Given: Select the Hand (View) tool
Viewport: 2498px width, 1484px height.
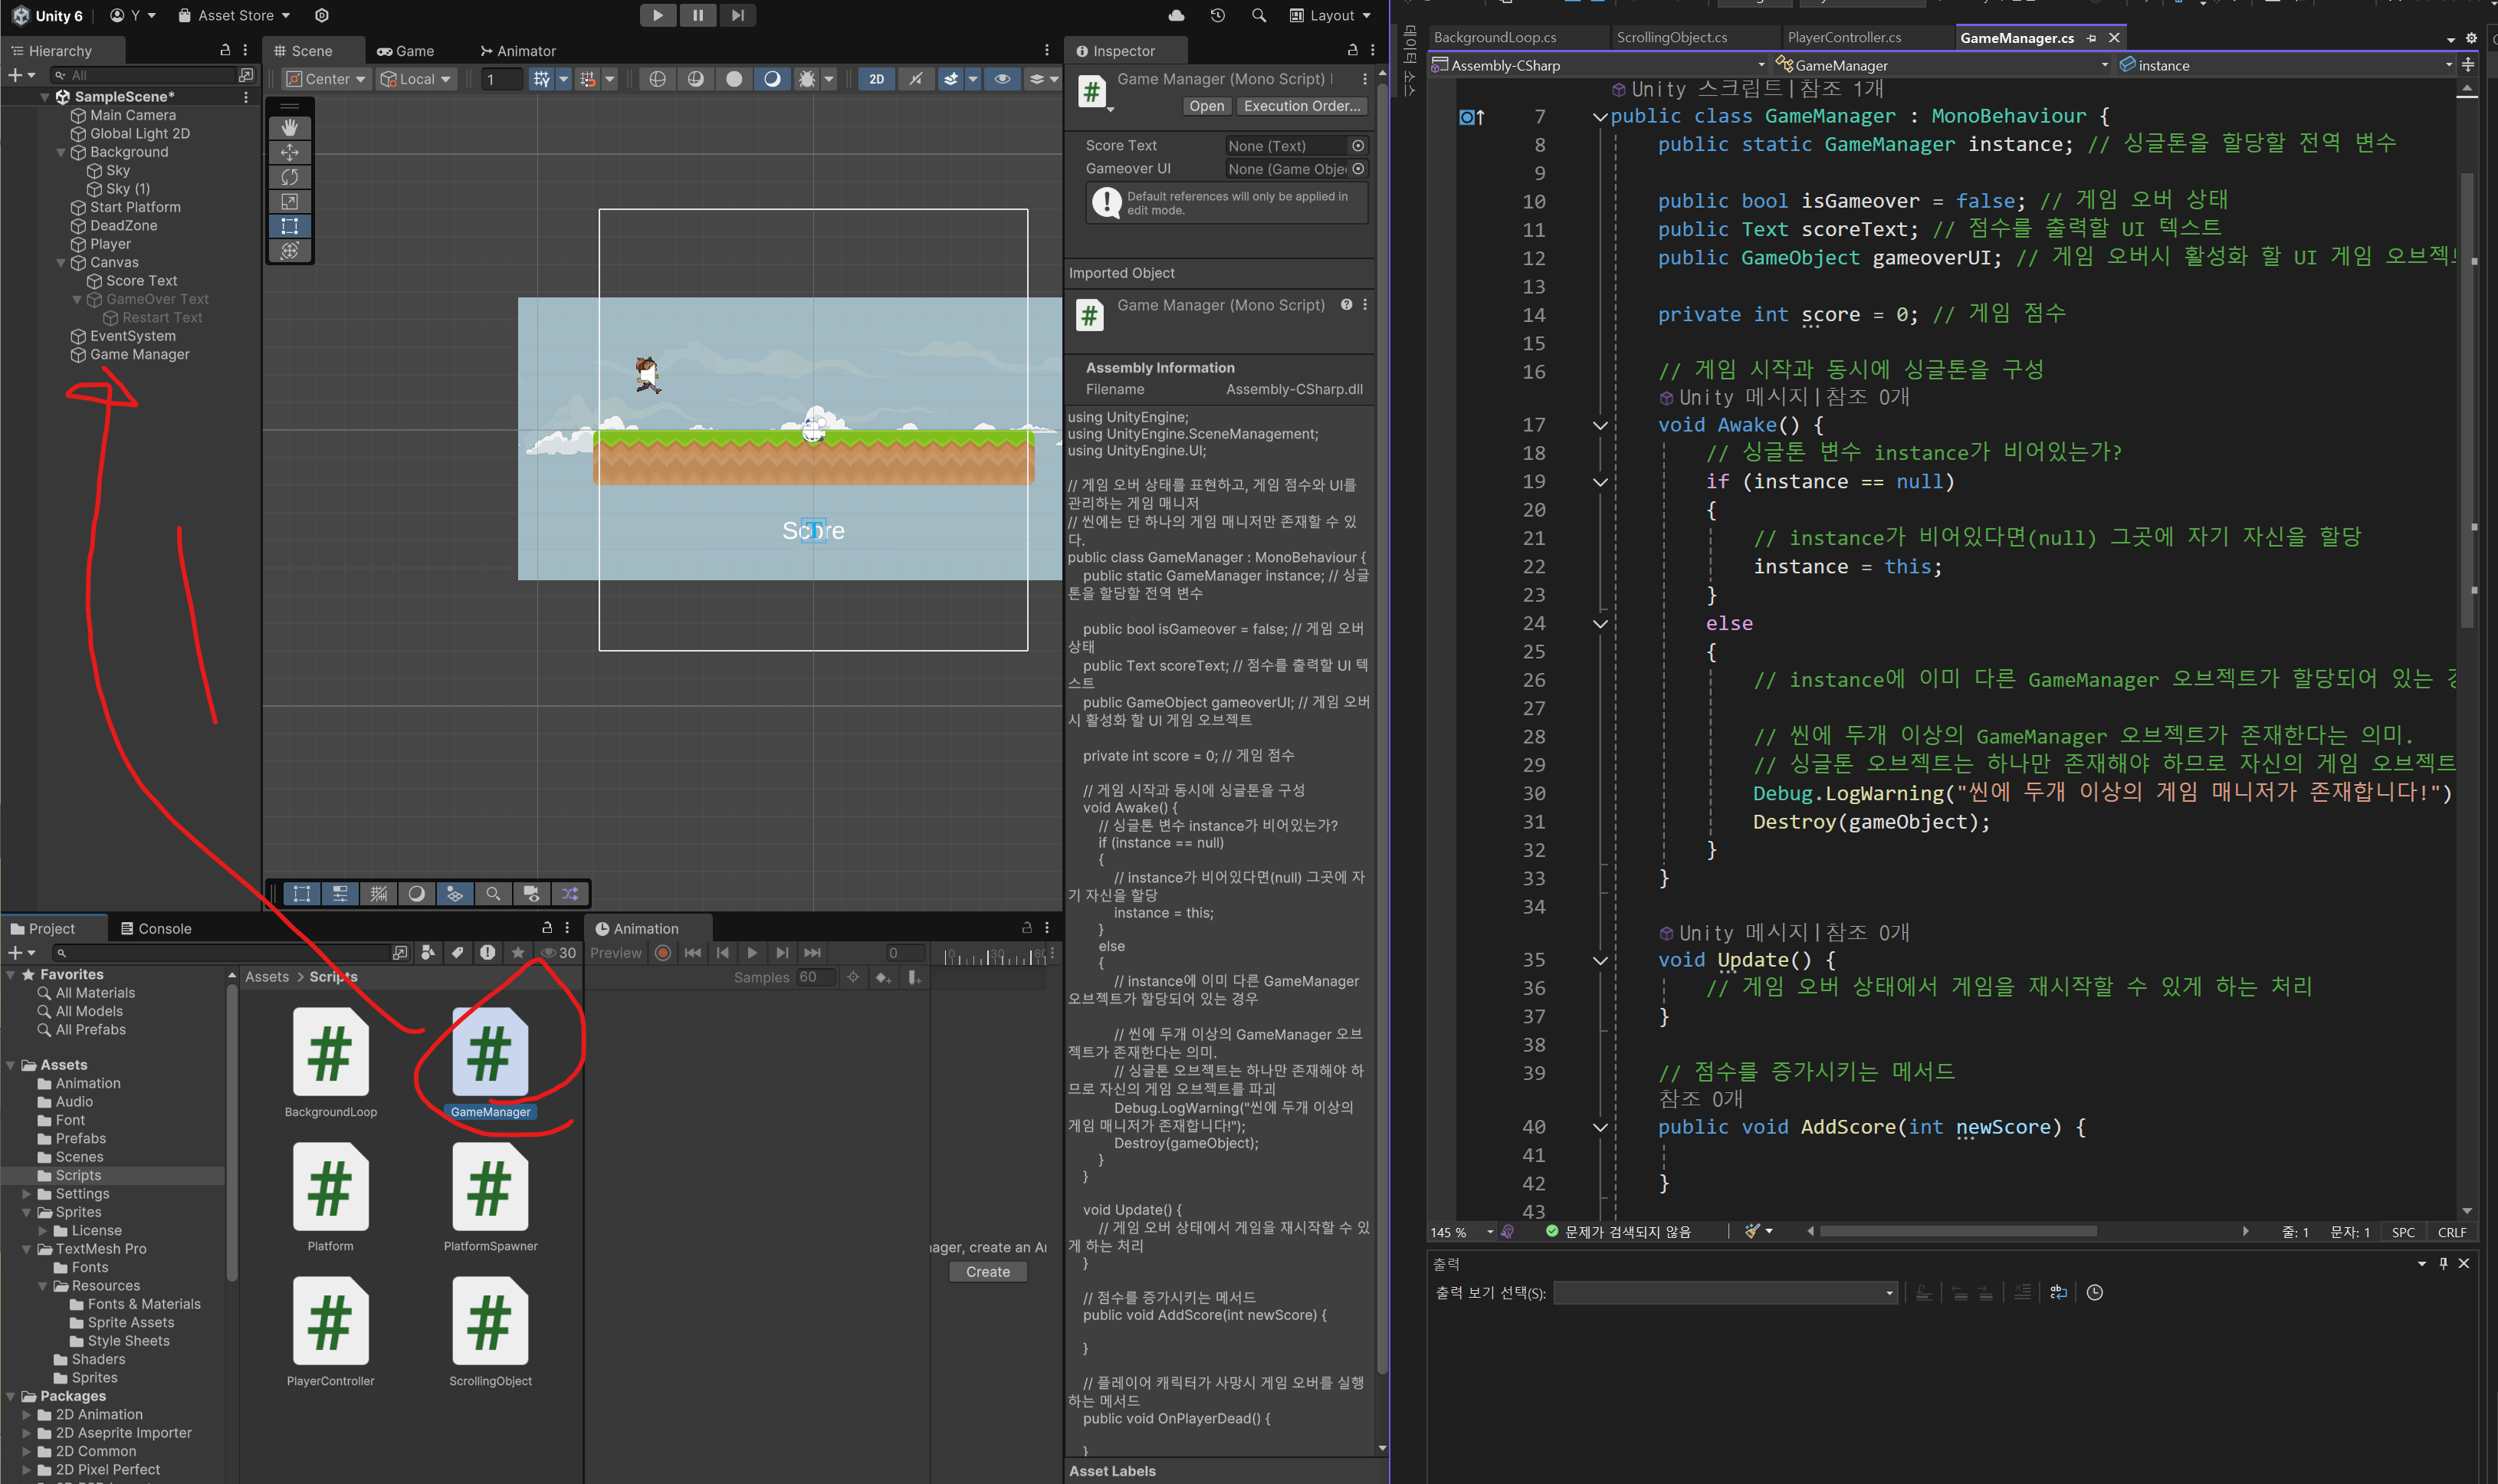Looking at the screenshot, I should (x=290, y=128).
